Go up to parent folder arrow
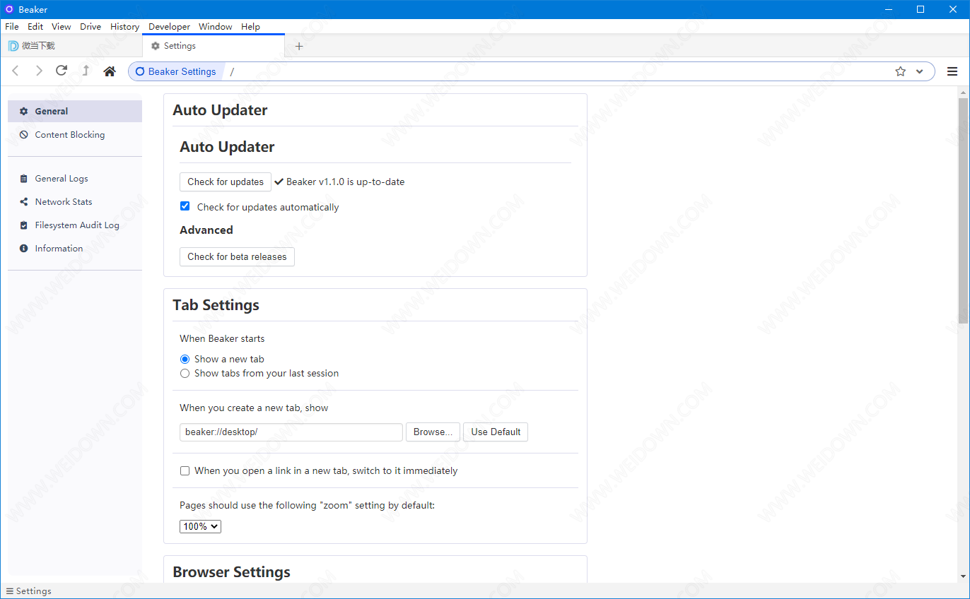970x599 pixels. click(x=86, y=71)
